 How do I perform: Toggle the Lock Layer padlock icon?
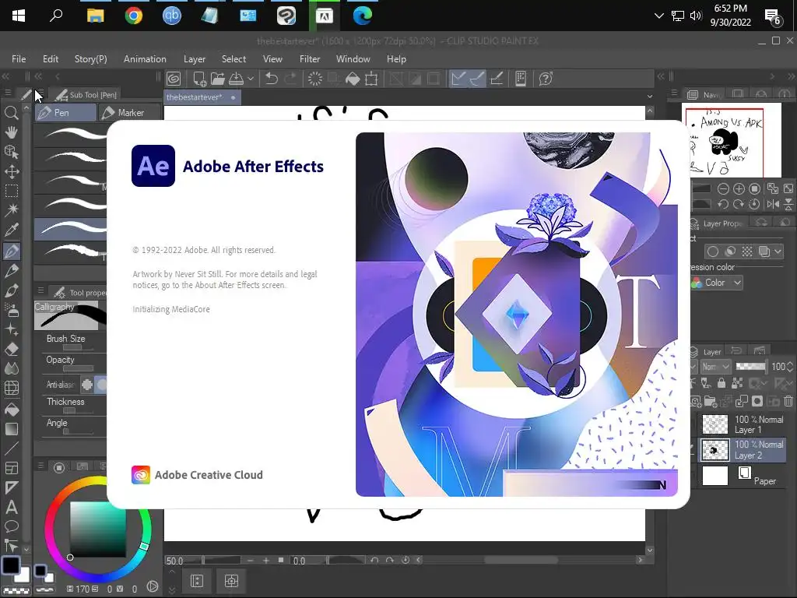[722, 382]
